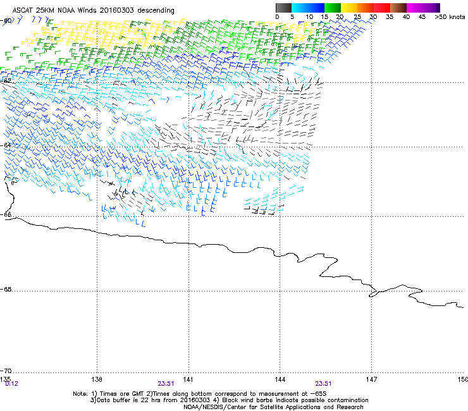Click the 'Note: 1) Times are GMT' line

[200, 394]
